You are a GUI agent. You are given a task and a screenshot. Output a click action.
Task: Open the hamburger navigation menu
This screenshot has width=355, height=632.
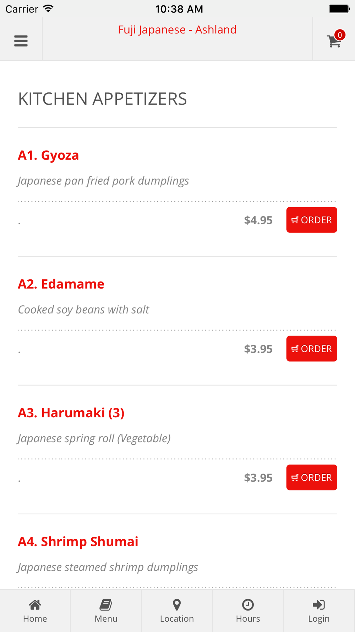(21, 41)
